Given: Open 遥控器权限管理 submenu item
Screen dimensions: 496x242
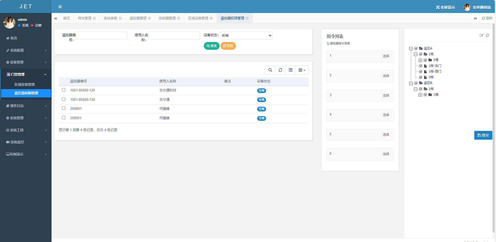Looking at the screenshot, I should (x=26, y=93).
